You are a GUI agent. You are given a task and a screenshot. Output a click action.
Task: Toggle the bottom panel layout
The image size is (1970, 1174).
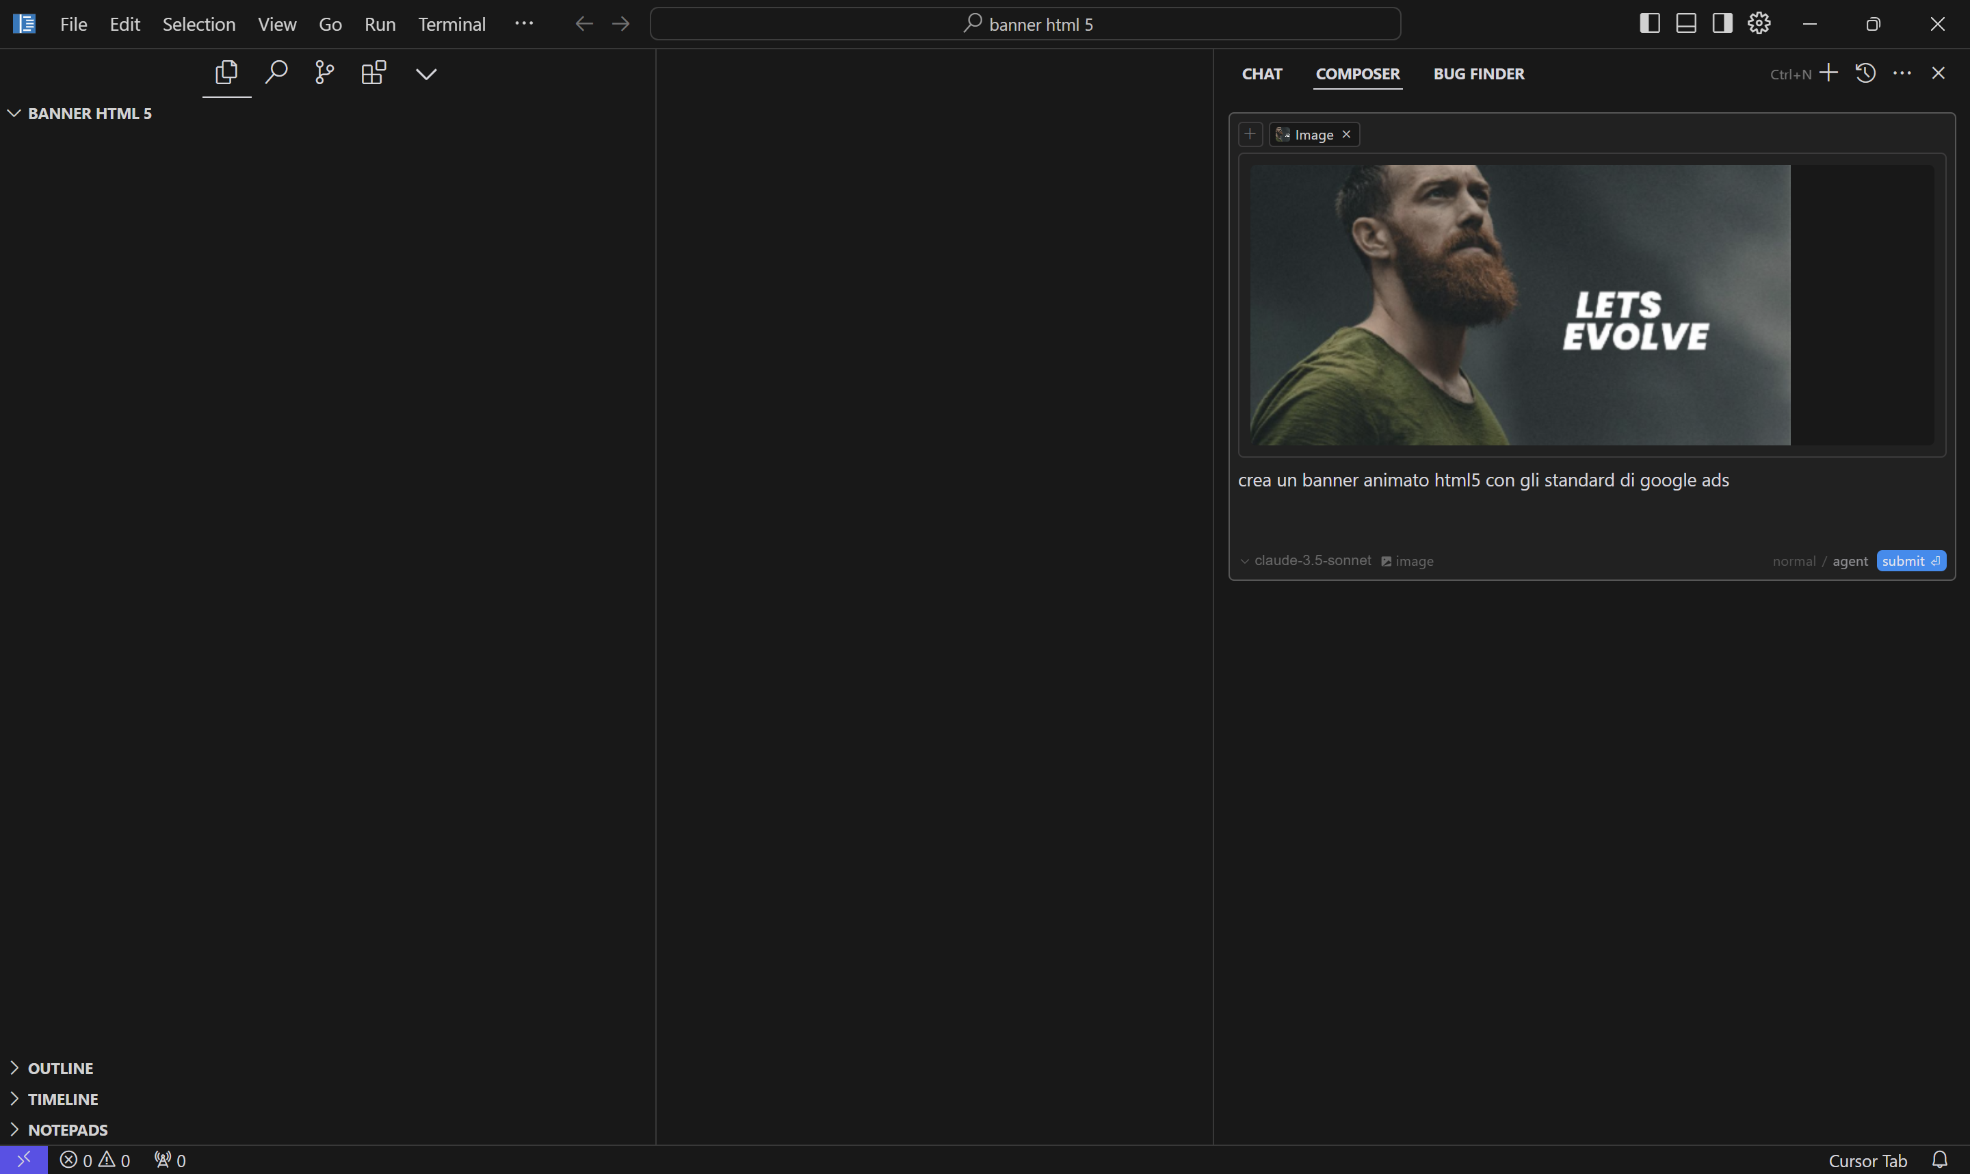click(1686, 24)
